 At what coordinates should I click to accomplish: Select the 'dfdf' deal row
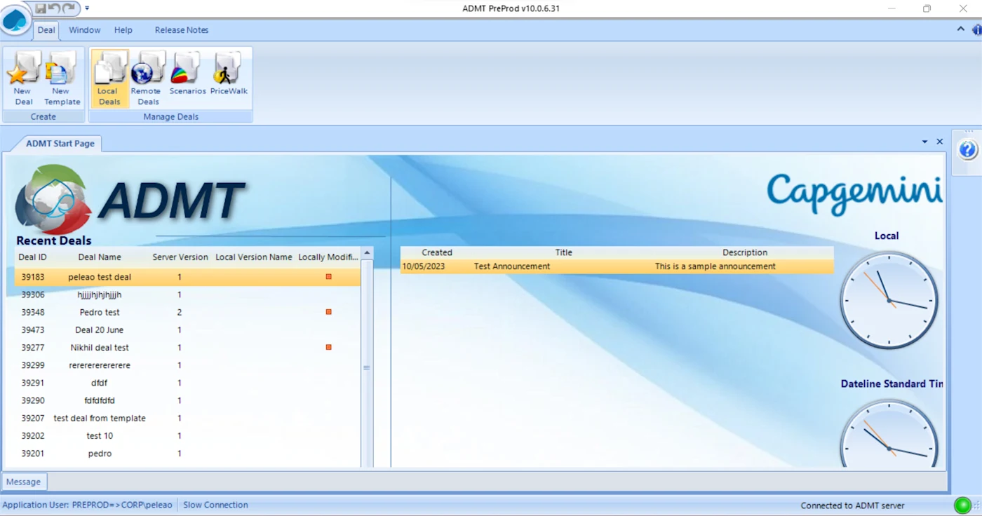(x=188, y=383)
